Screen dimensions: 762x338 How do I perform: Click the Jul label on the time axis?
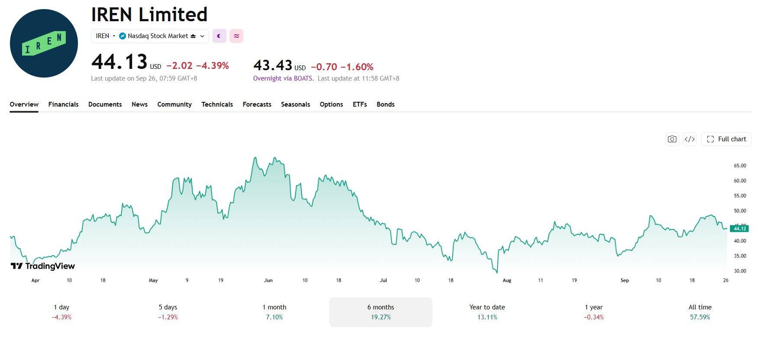[x=384, y=280]
